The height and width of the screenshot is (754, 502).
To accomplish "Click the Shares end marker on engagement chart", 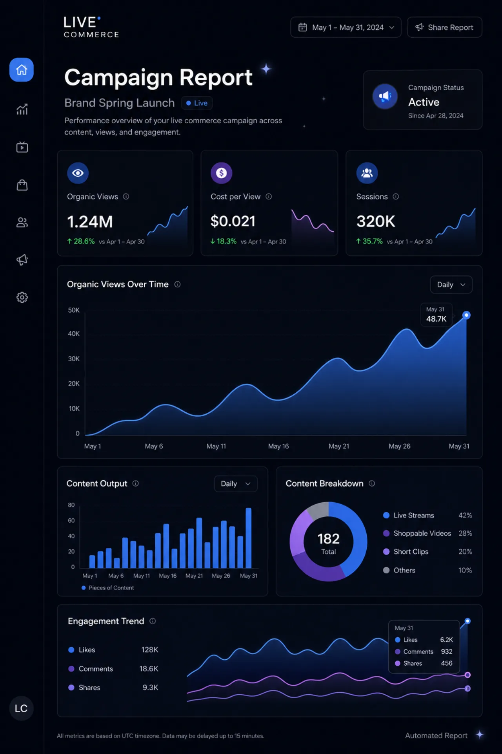I will pos(467,688).
